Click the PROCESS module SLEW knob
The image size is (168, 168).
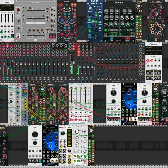62,133
